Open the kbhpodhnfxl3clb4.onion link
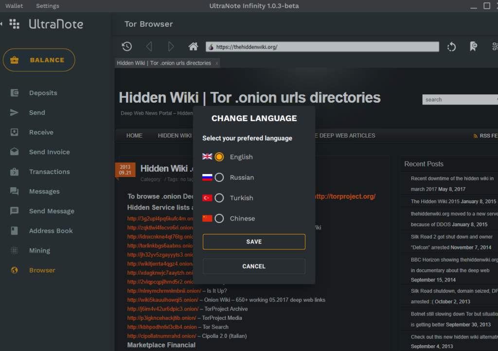 pos(162,327)
